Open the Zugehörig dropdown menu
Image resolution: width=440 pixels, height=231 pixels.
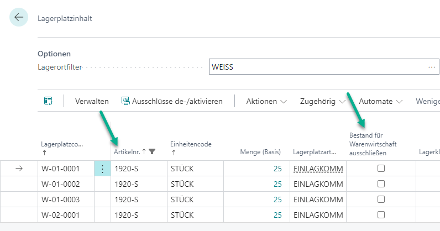click(322, 101)
